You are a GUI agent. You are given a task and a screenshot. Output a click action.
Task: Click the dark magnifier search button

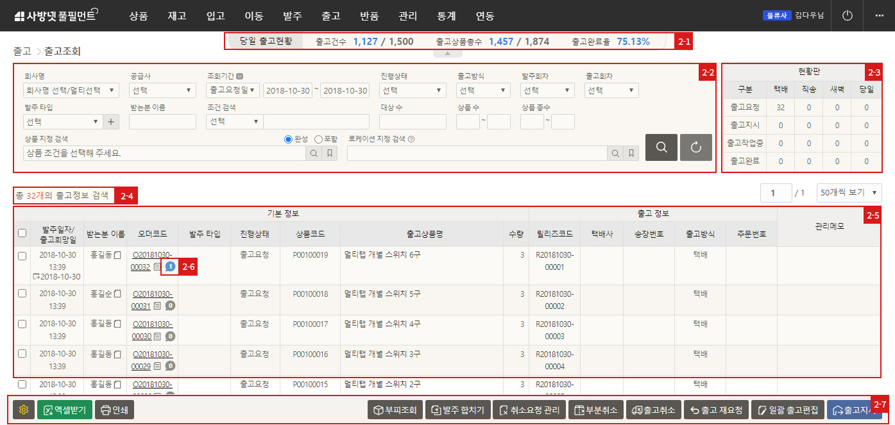click(x=661, y=147)
